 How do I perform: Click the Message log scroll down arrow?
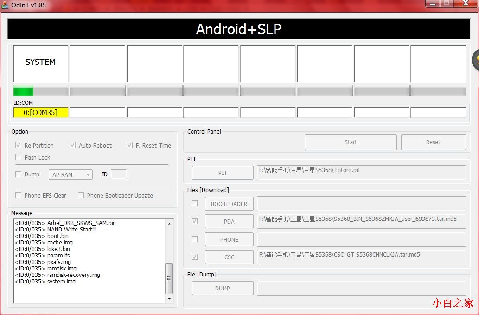pos(169,299)
